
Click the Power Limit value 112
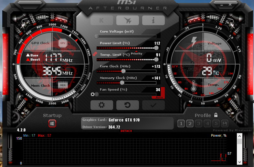pyautogui.click(x=157, y=43)
